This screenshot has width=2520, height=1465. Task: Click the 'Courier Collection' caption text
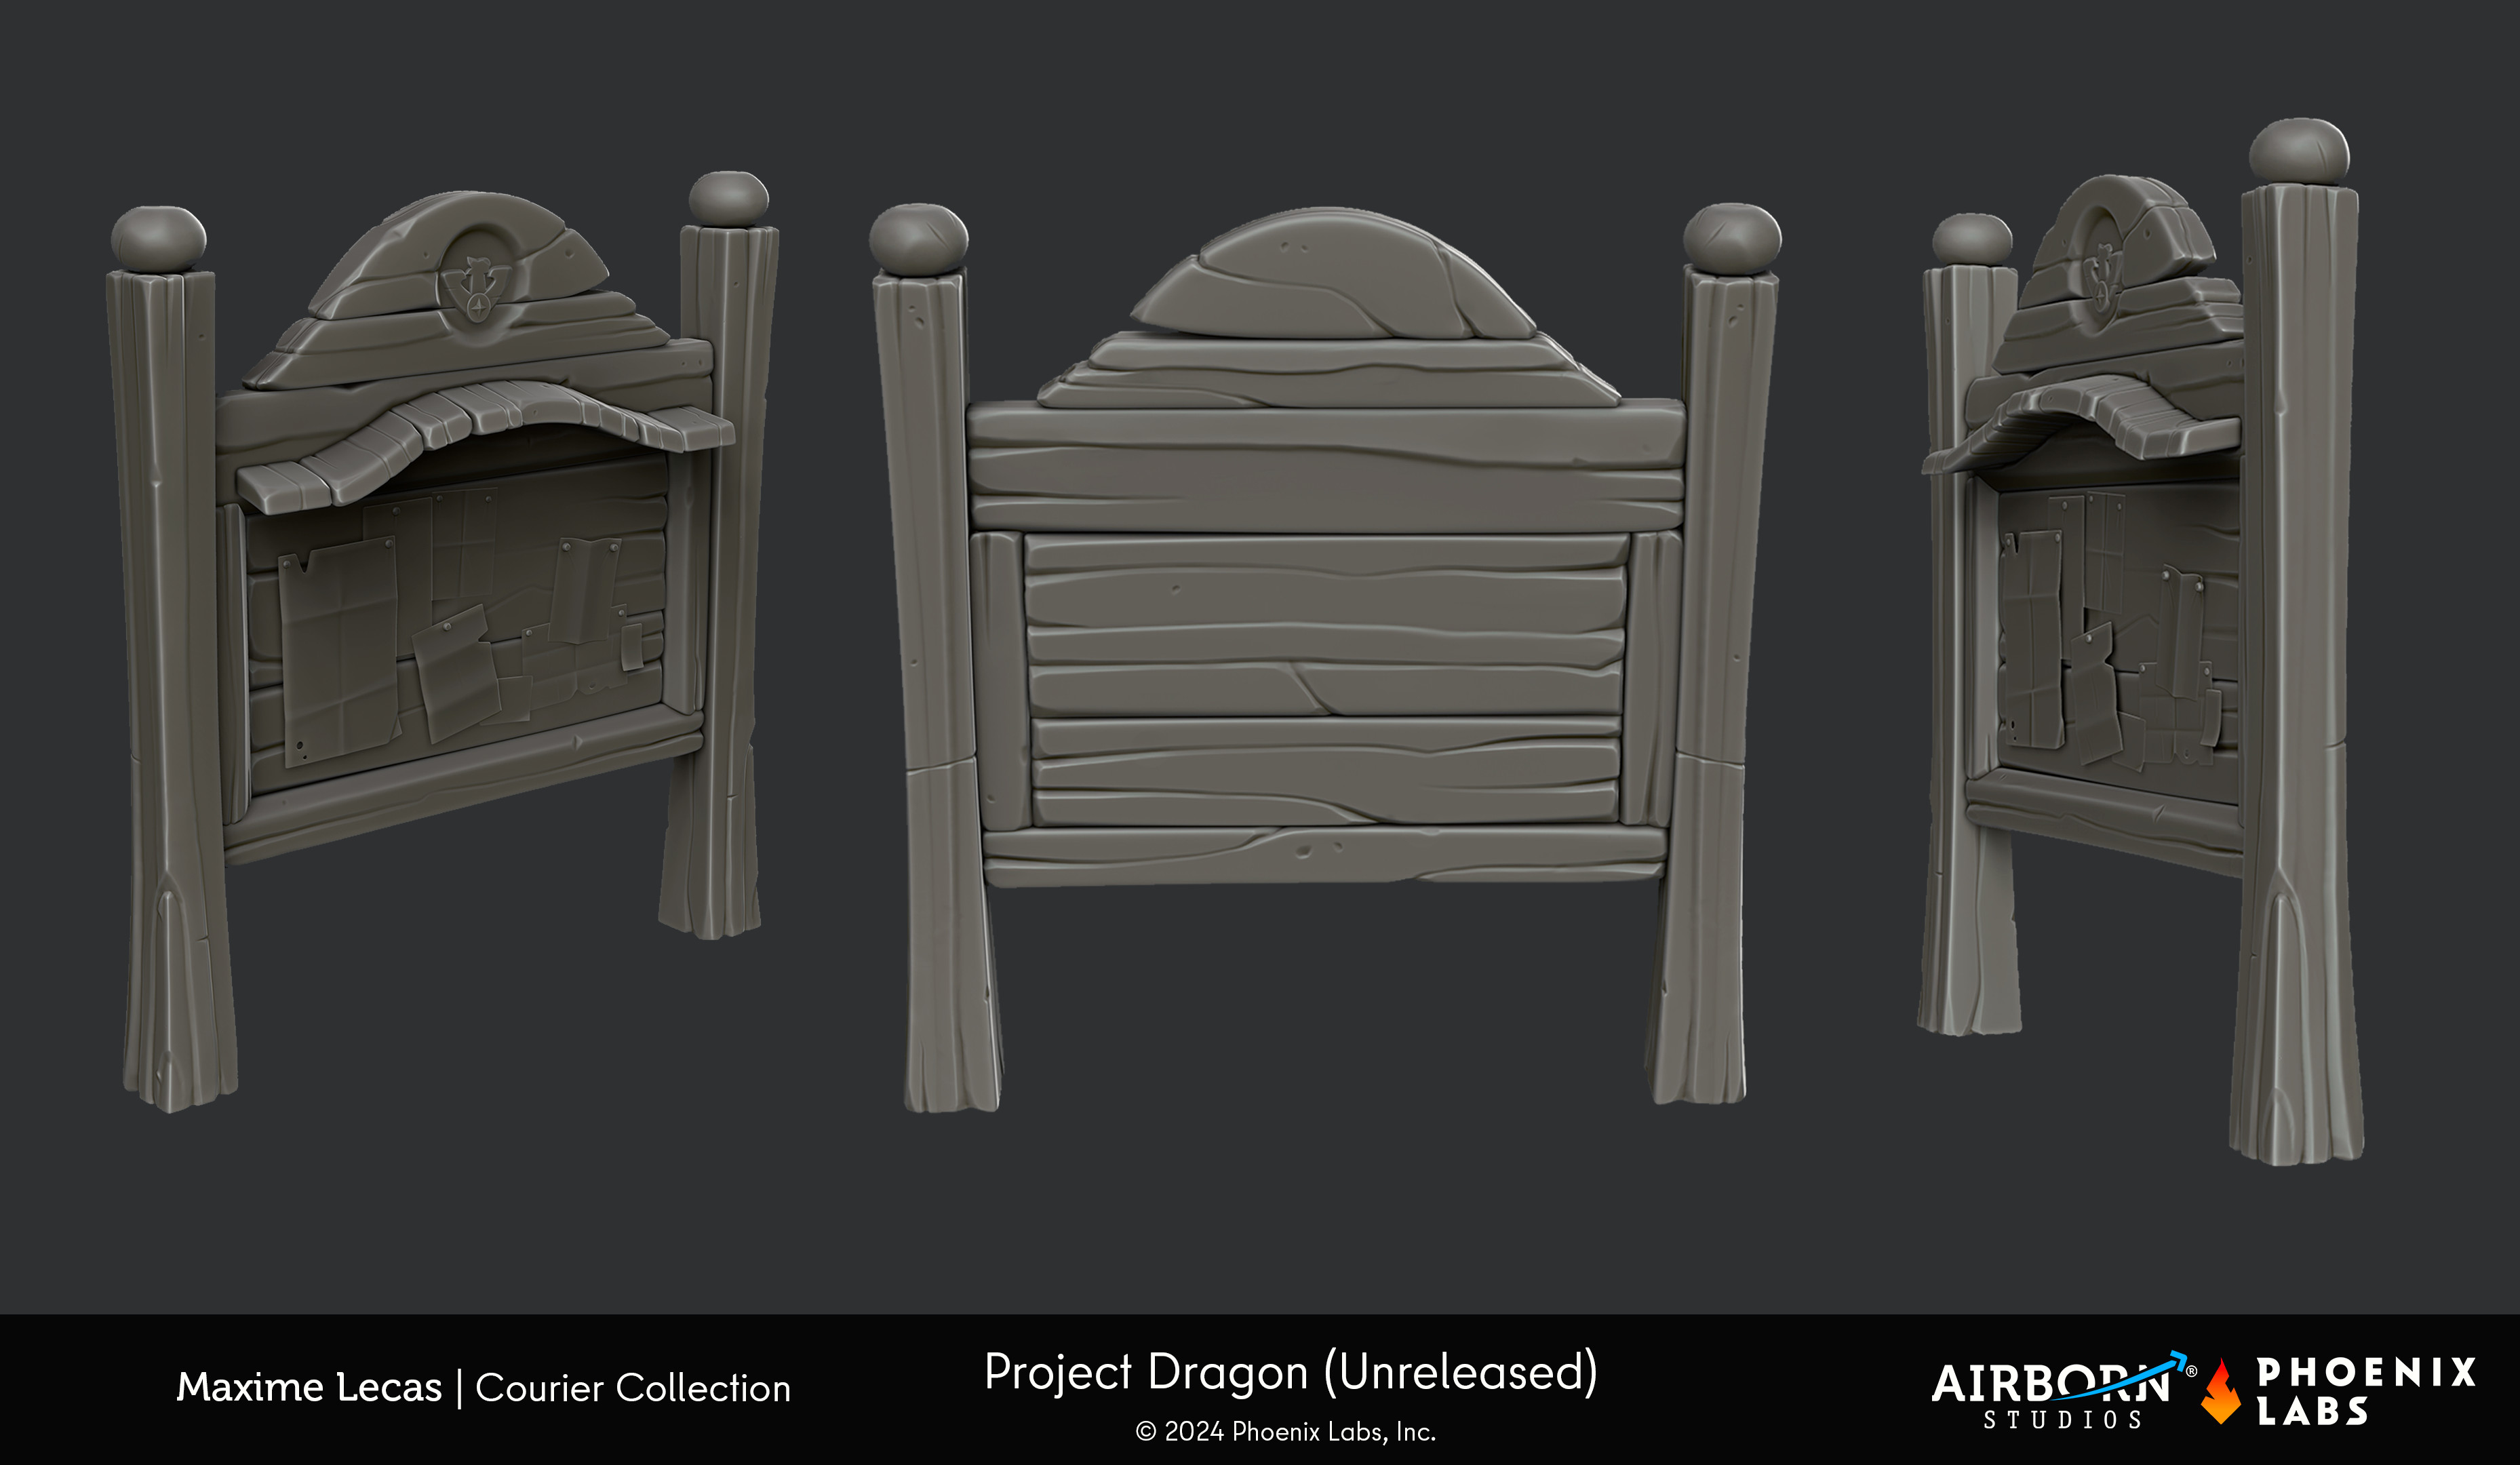click(633, 1387)
